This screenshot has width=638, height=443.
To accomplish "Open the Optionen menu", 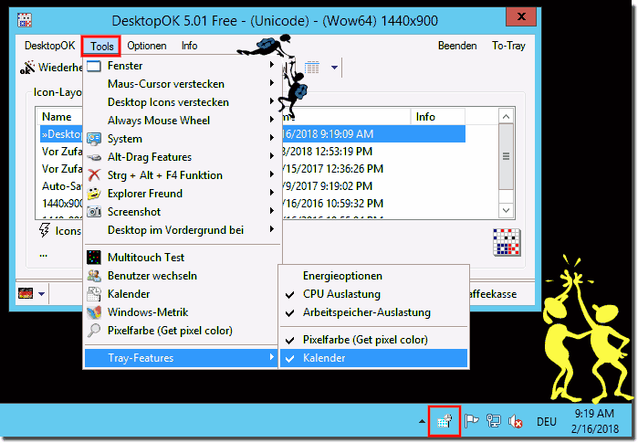I will [x=147, y=46].
